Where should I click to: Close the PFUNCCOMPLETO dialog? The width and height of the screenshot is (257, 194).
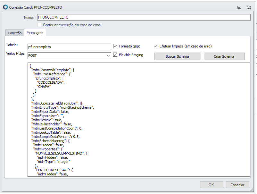coord(249,7)
